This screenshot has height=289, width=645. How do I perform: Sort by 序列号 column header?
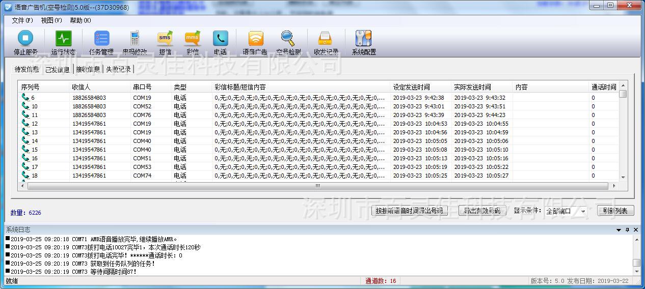(44, 87)
